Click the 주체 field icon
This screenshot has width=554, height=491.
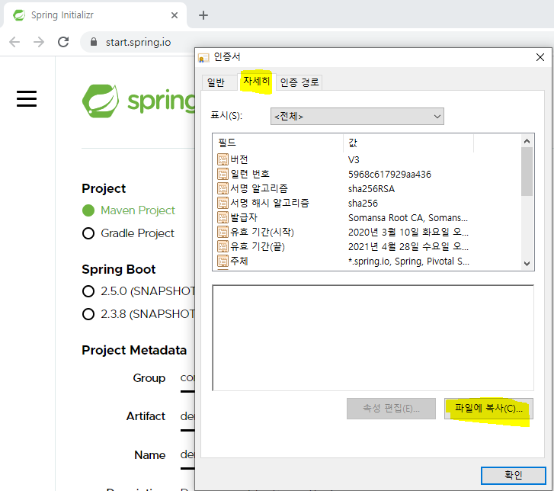click(x=223, y=261)
